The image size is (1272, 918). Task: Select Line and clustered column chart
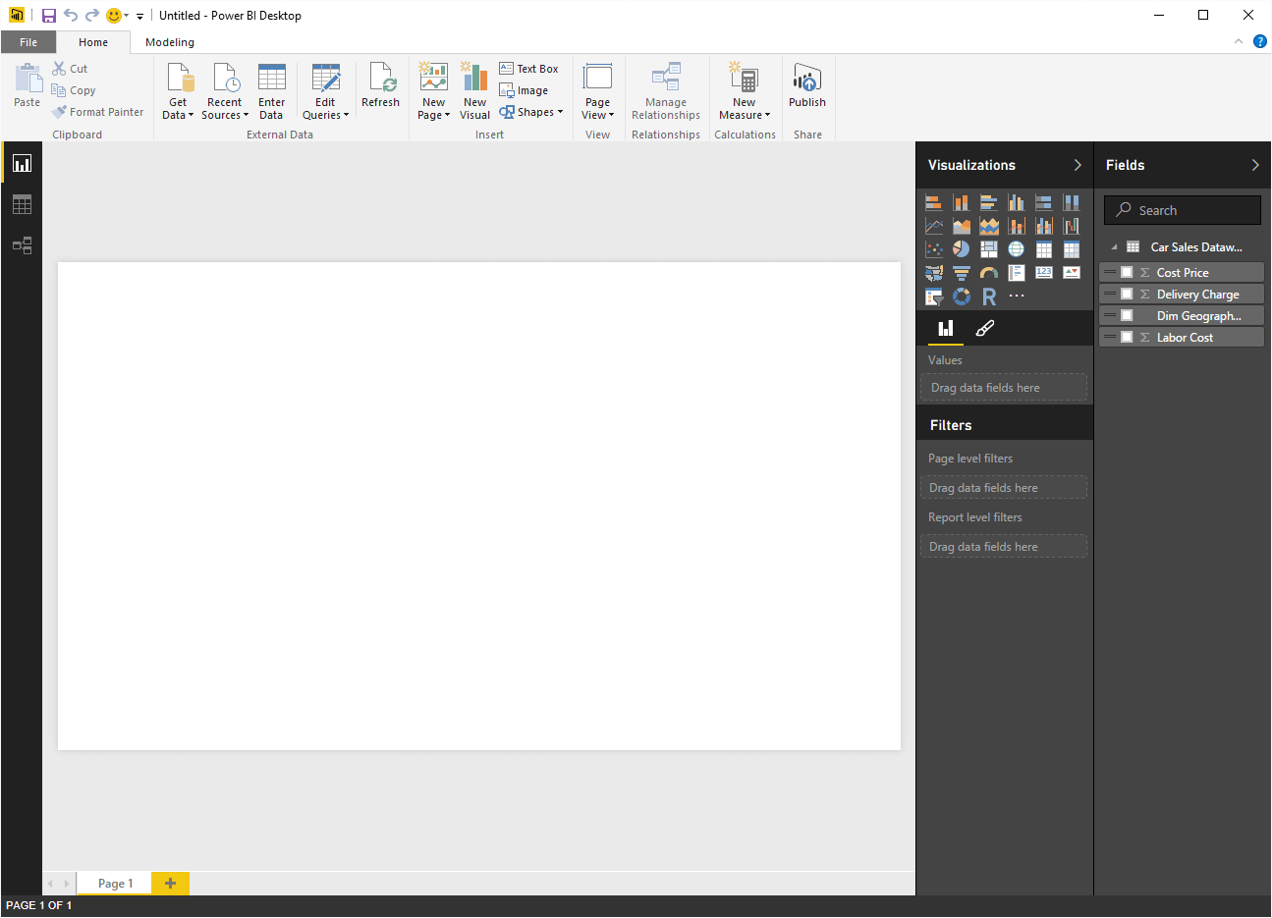tap(1044, 226)
